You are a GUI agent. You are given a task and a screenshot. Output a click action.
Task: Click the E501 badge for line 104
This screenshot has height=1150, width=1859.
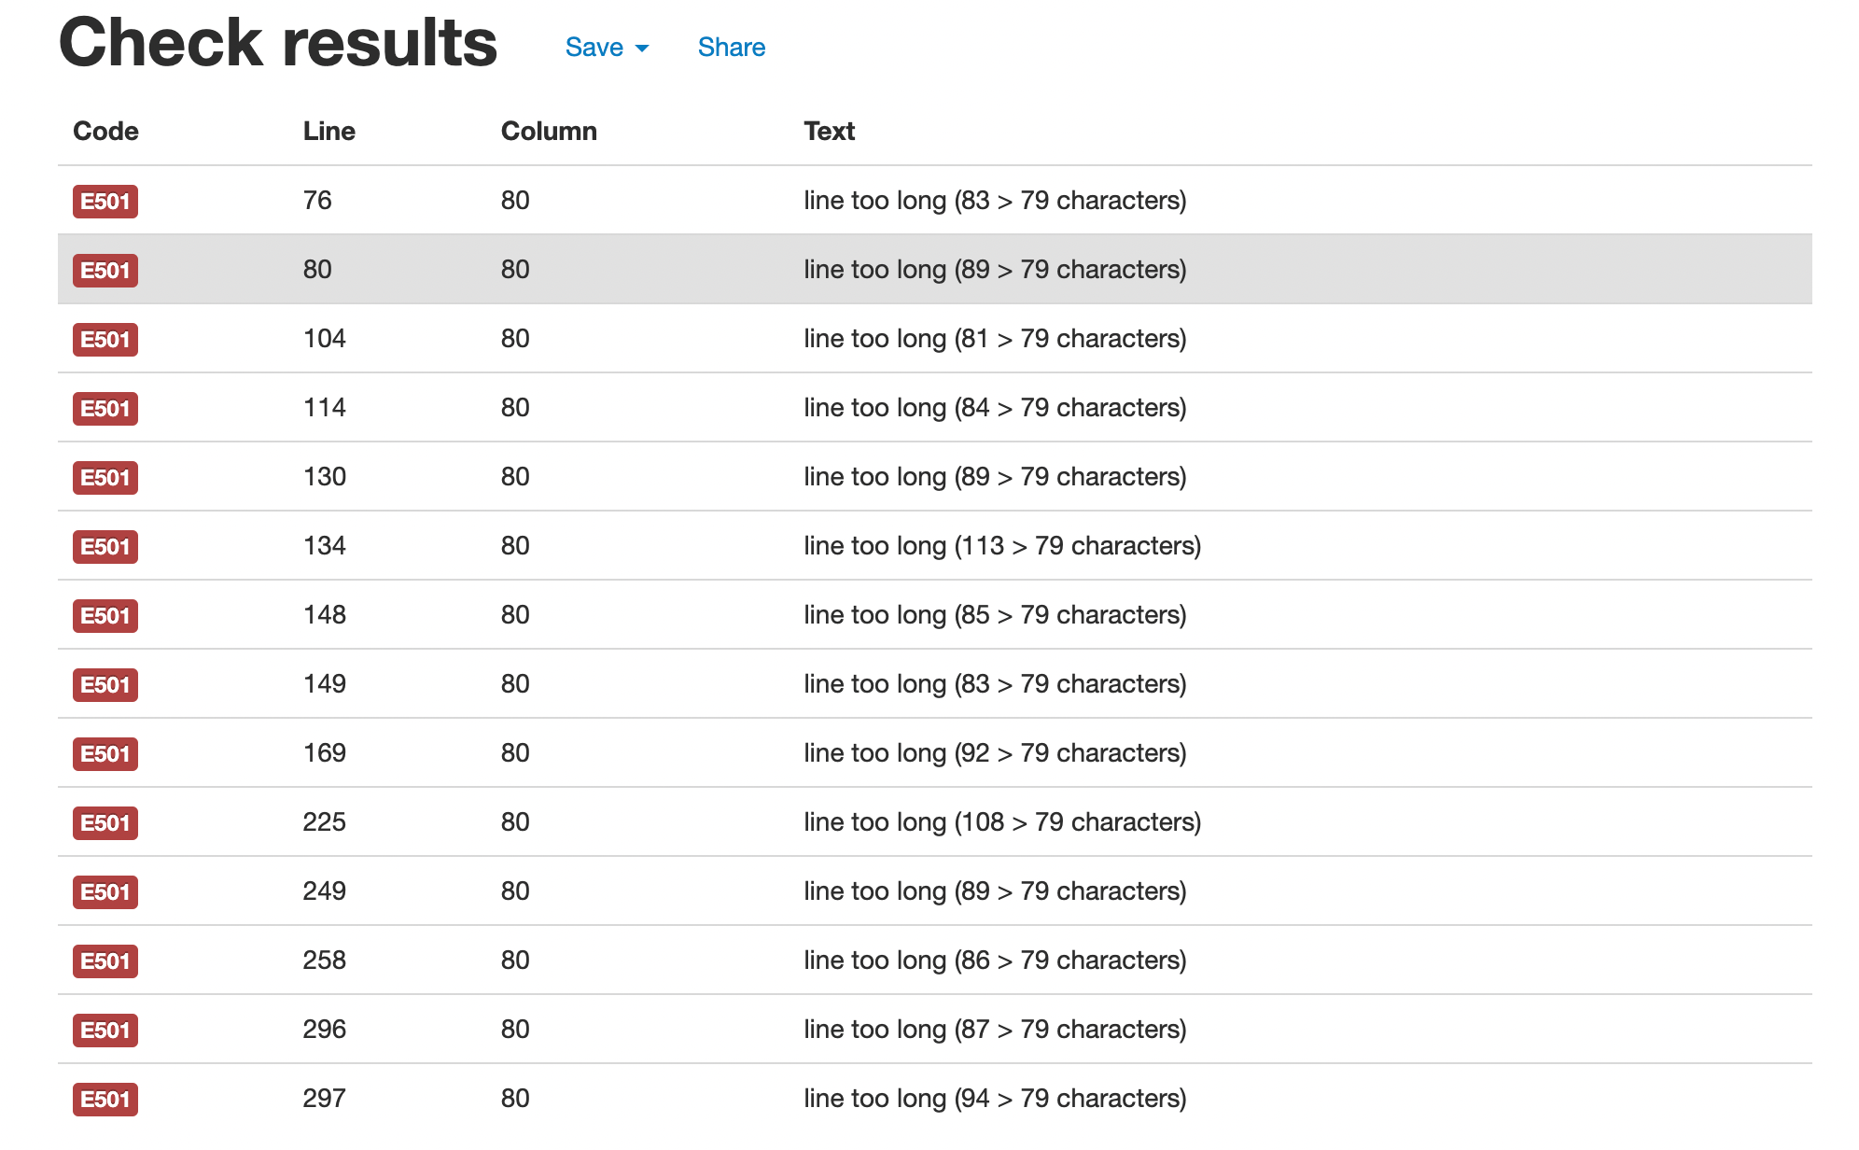click(105, 340)
